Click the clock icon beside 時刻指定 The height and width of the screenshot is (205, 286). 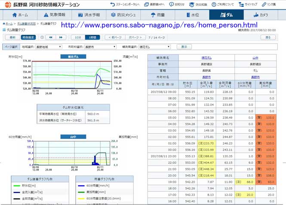click(x=41, y=37)
